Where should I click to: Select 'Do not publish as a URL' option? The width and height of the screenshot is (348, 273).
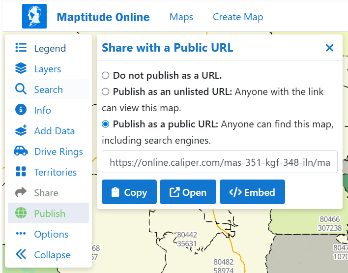(105, 76)
